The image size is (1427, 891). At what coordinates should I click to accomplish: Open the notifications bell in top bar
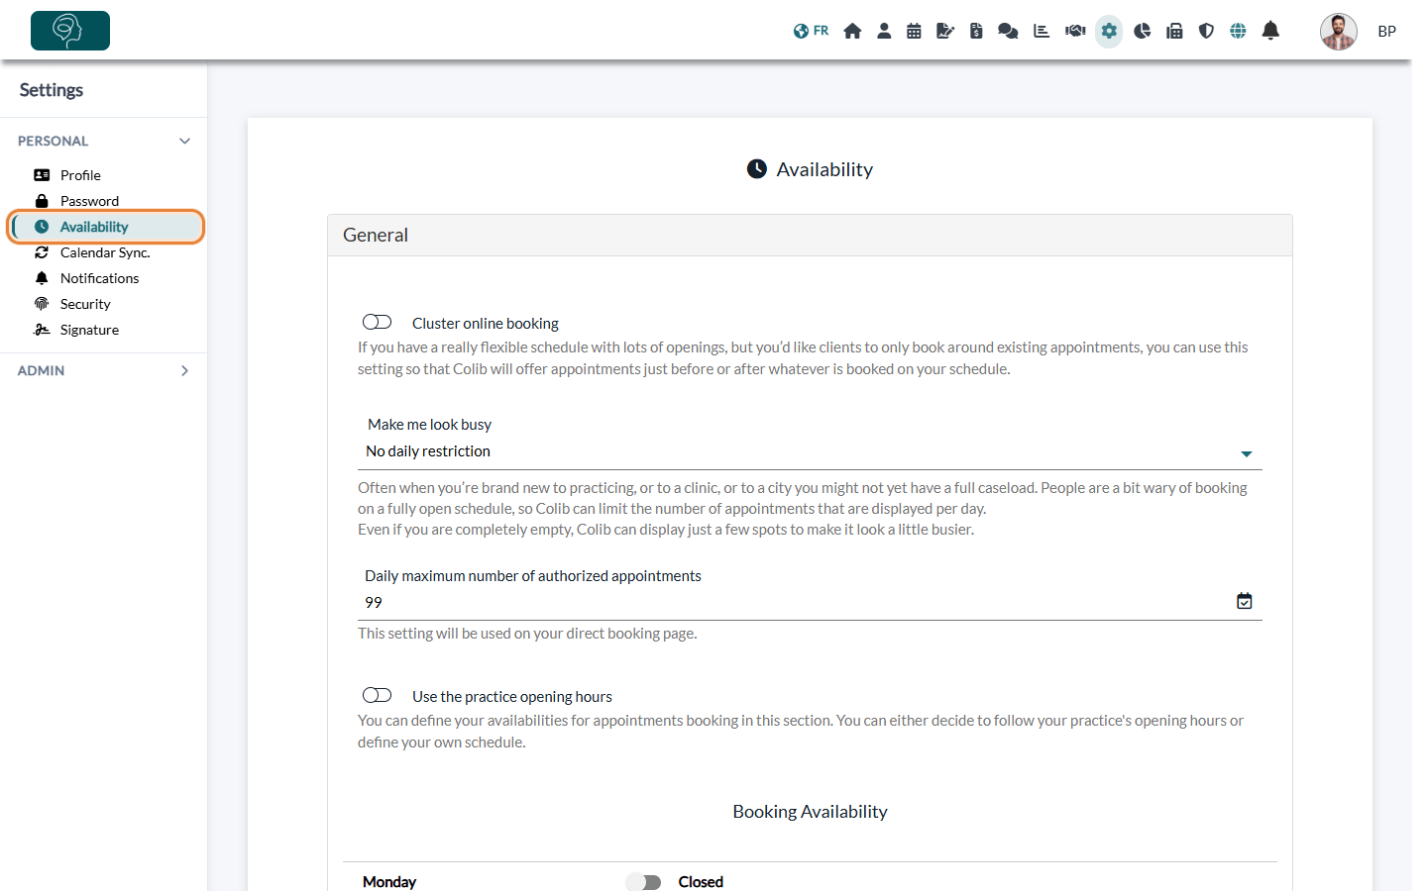1270,31
